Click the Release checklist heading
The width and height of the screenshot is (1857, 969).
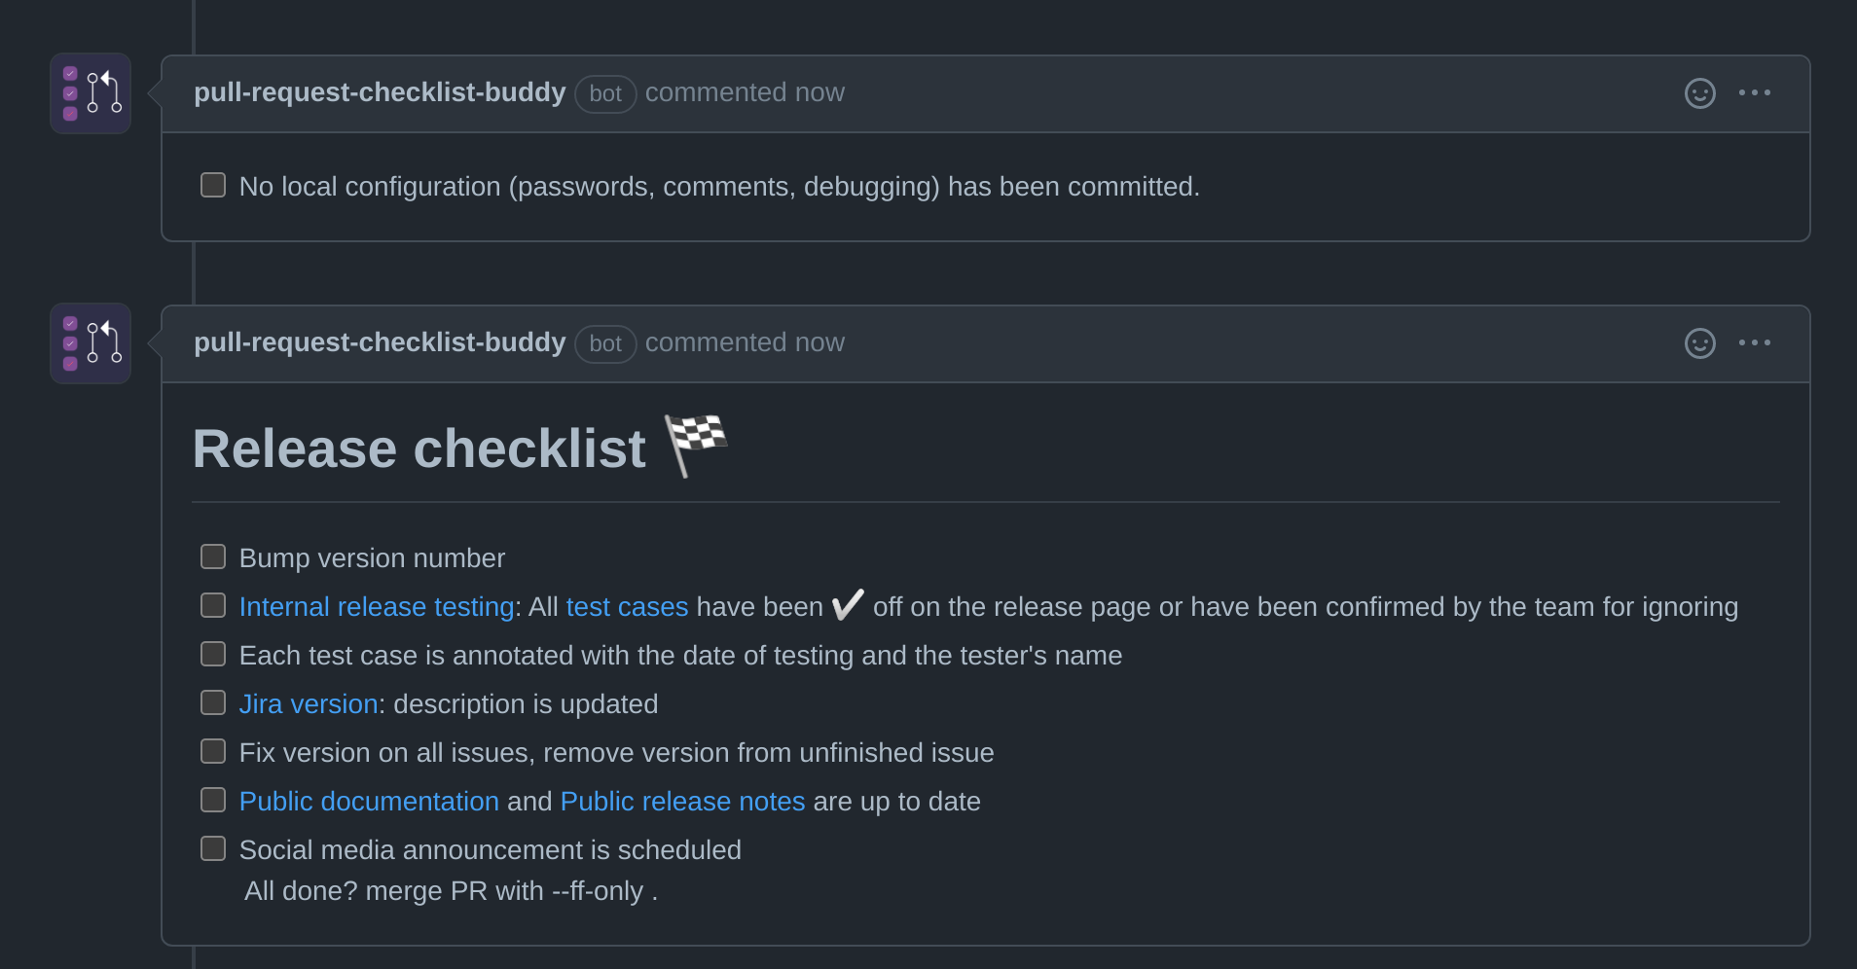click(420, 448)
